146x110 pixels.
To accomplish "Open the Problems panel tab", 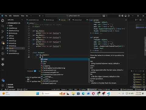I will tap(31, 71).
